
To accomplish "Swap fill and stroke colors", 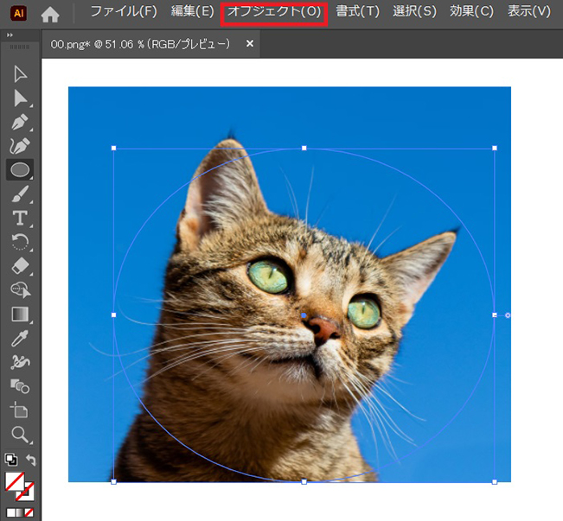I will 32,460.
